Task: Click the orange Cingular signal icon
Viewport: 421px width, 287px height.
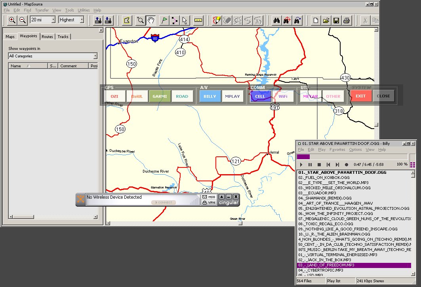Action: [80, 200]
